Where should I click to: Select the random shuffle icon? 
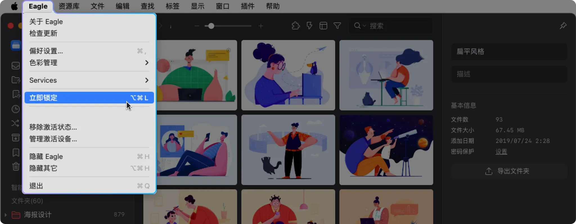[x=15, y=123]
